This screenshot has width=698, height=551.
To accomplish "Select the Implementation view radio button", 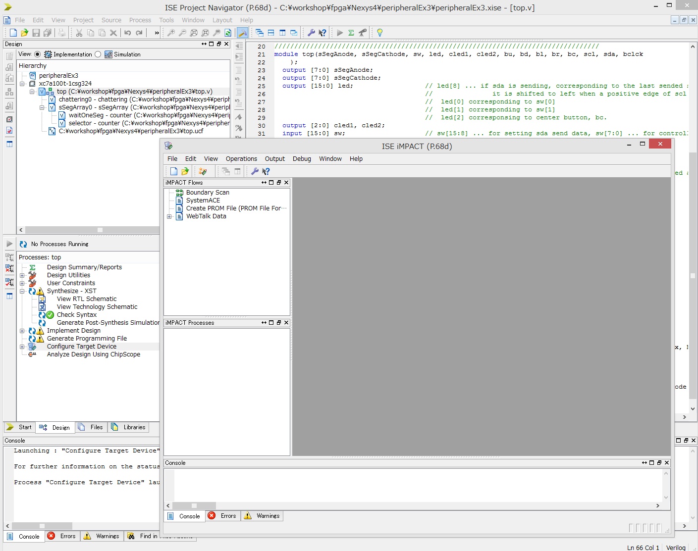I will [x=38, y=54].
